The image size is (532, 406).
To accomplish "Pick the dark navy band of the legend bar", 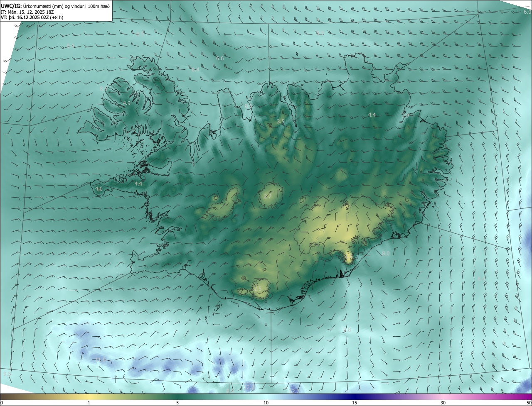I will click(x=355, y=396).
